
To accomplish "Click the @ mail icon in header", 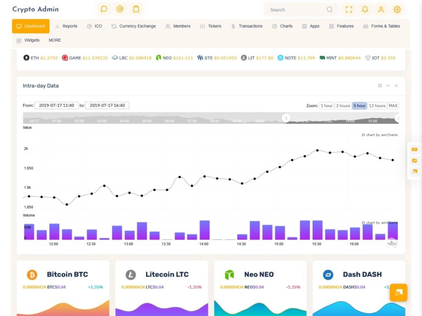I will click(x=120, y=9).
